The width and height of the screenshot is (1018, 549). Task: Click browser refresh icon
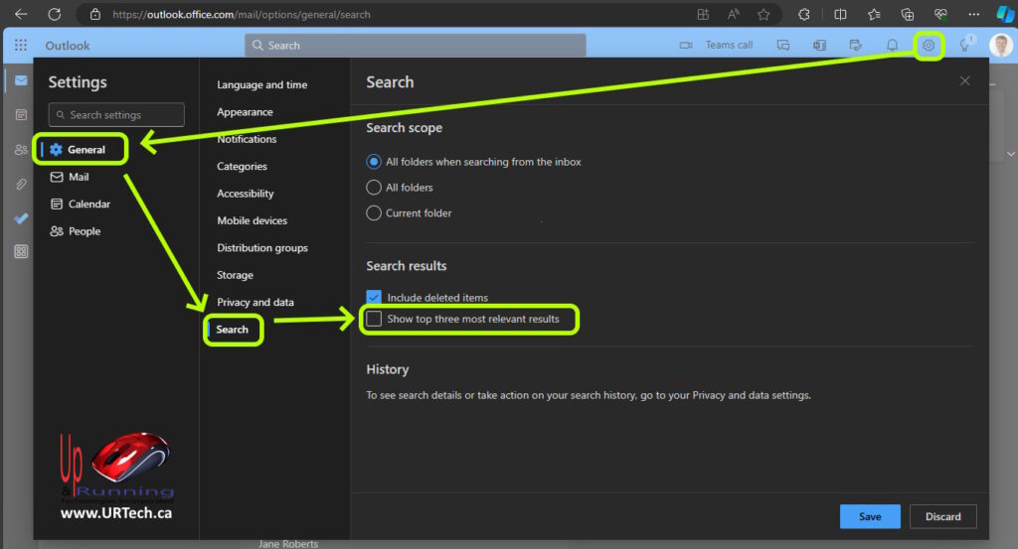pyautogui.click(x=54, y=14)
